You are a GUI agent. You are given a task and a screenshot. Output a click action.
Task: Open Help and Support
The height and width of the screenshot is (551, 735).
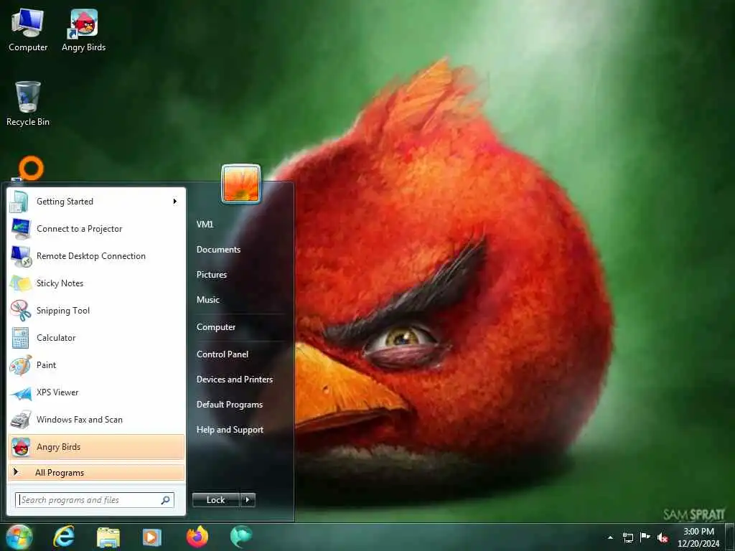click(230, 430)
